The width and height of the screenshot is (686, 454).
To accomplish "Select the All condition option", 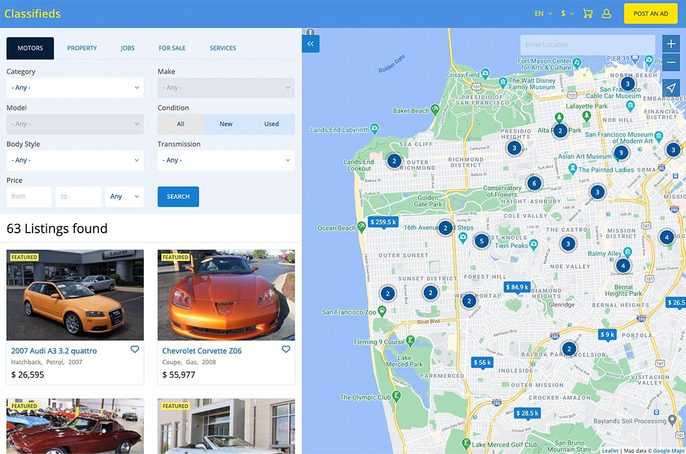I will pyautogui.click(x=180, y=124).
